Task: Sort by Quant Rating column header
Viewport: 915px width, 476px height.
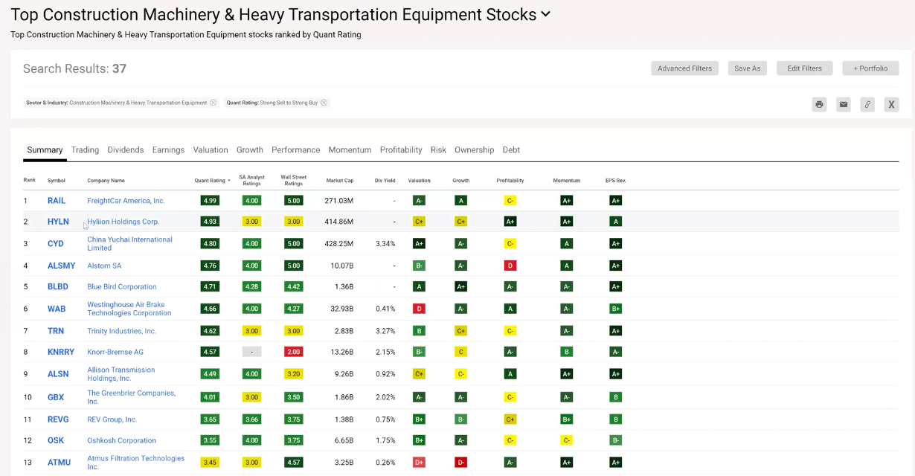Action: 212,180
